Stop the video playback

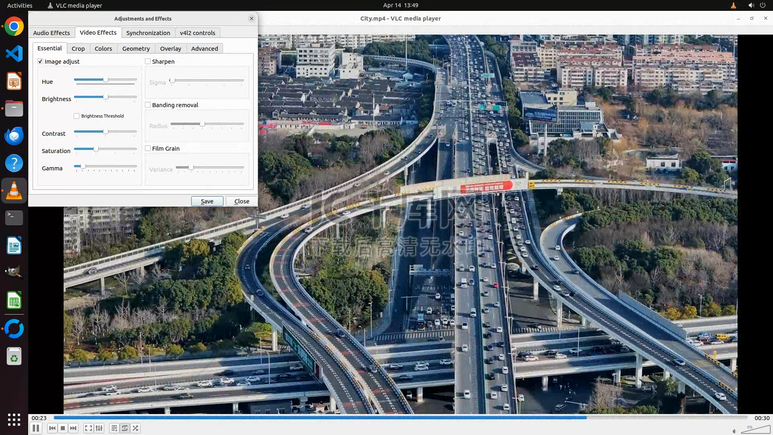pos(63,428)
